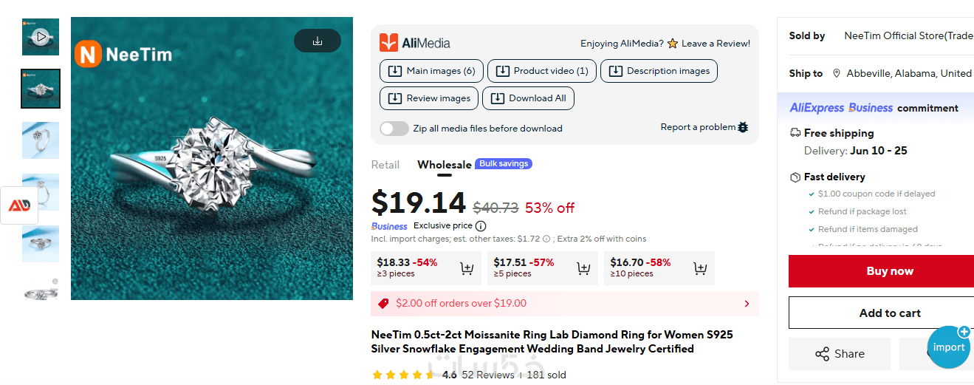Toggle Zip all media files before download
Image resolution: width=974 pixels, height=385 pixels.
tap(394, 129)
